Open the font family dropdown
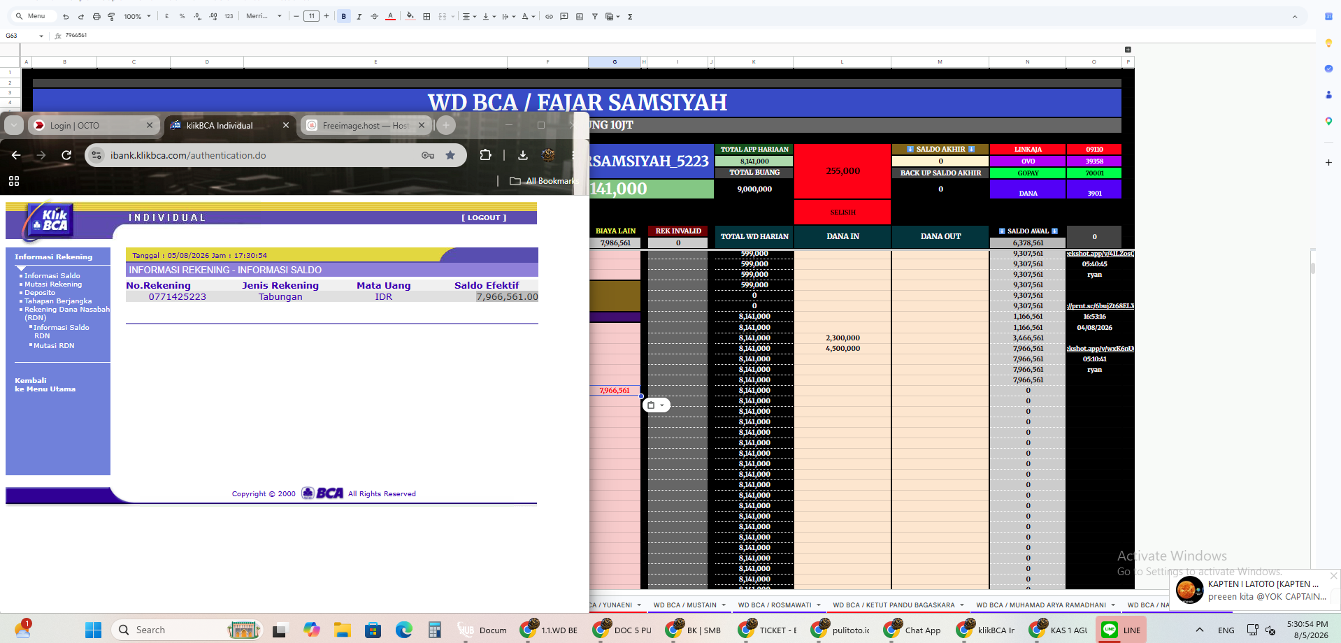Image resolution: width=1341 pixels, height=643 pixels. (x=264, y=16)
